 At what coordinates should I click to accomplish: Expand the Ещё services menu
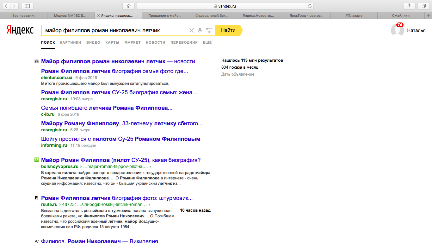[x=207, y=42]
